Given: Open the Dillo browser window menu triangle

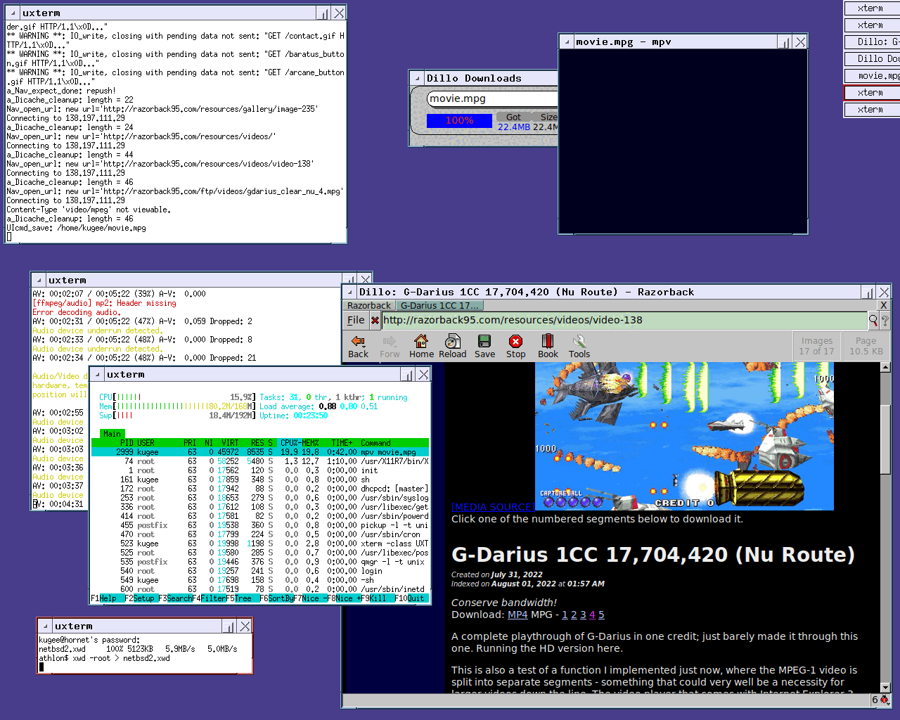Looking at the screenshot, I should tap(349, 292).
